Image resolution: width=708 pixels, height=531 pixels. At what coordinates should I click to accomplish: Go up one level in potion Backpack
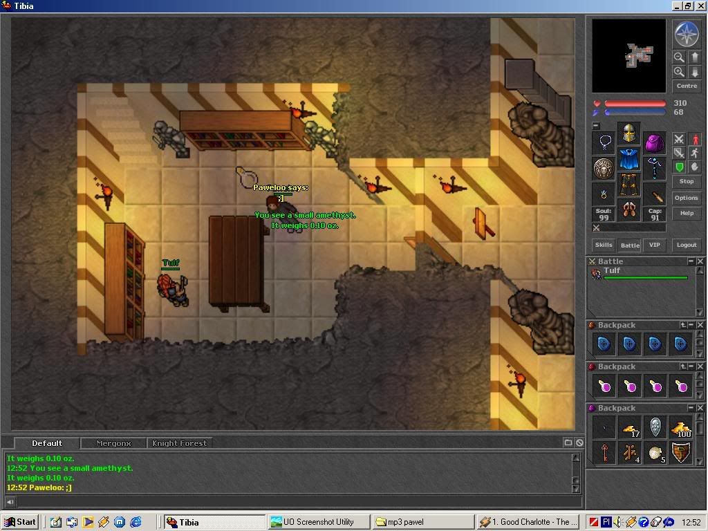click(x=683, y=366)
